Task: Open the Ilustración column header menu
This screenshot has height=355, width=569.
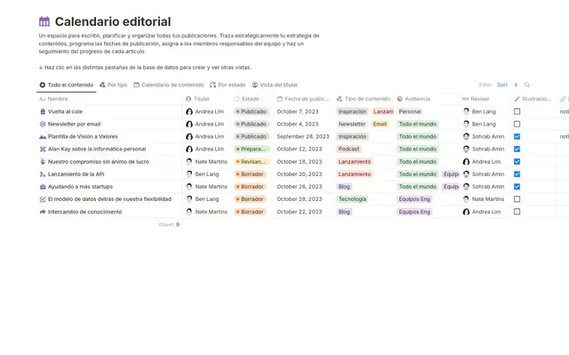Action: 533,99
